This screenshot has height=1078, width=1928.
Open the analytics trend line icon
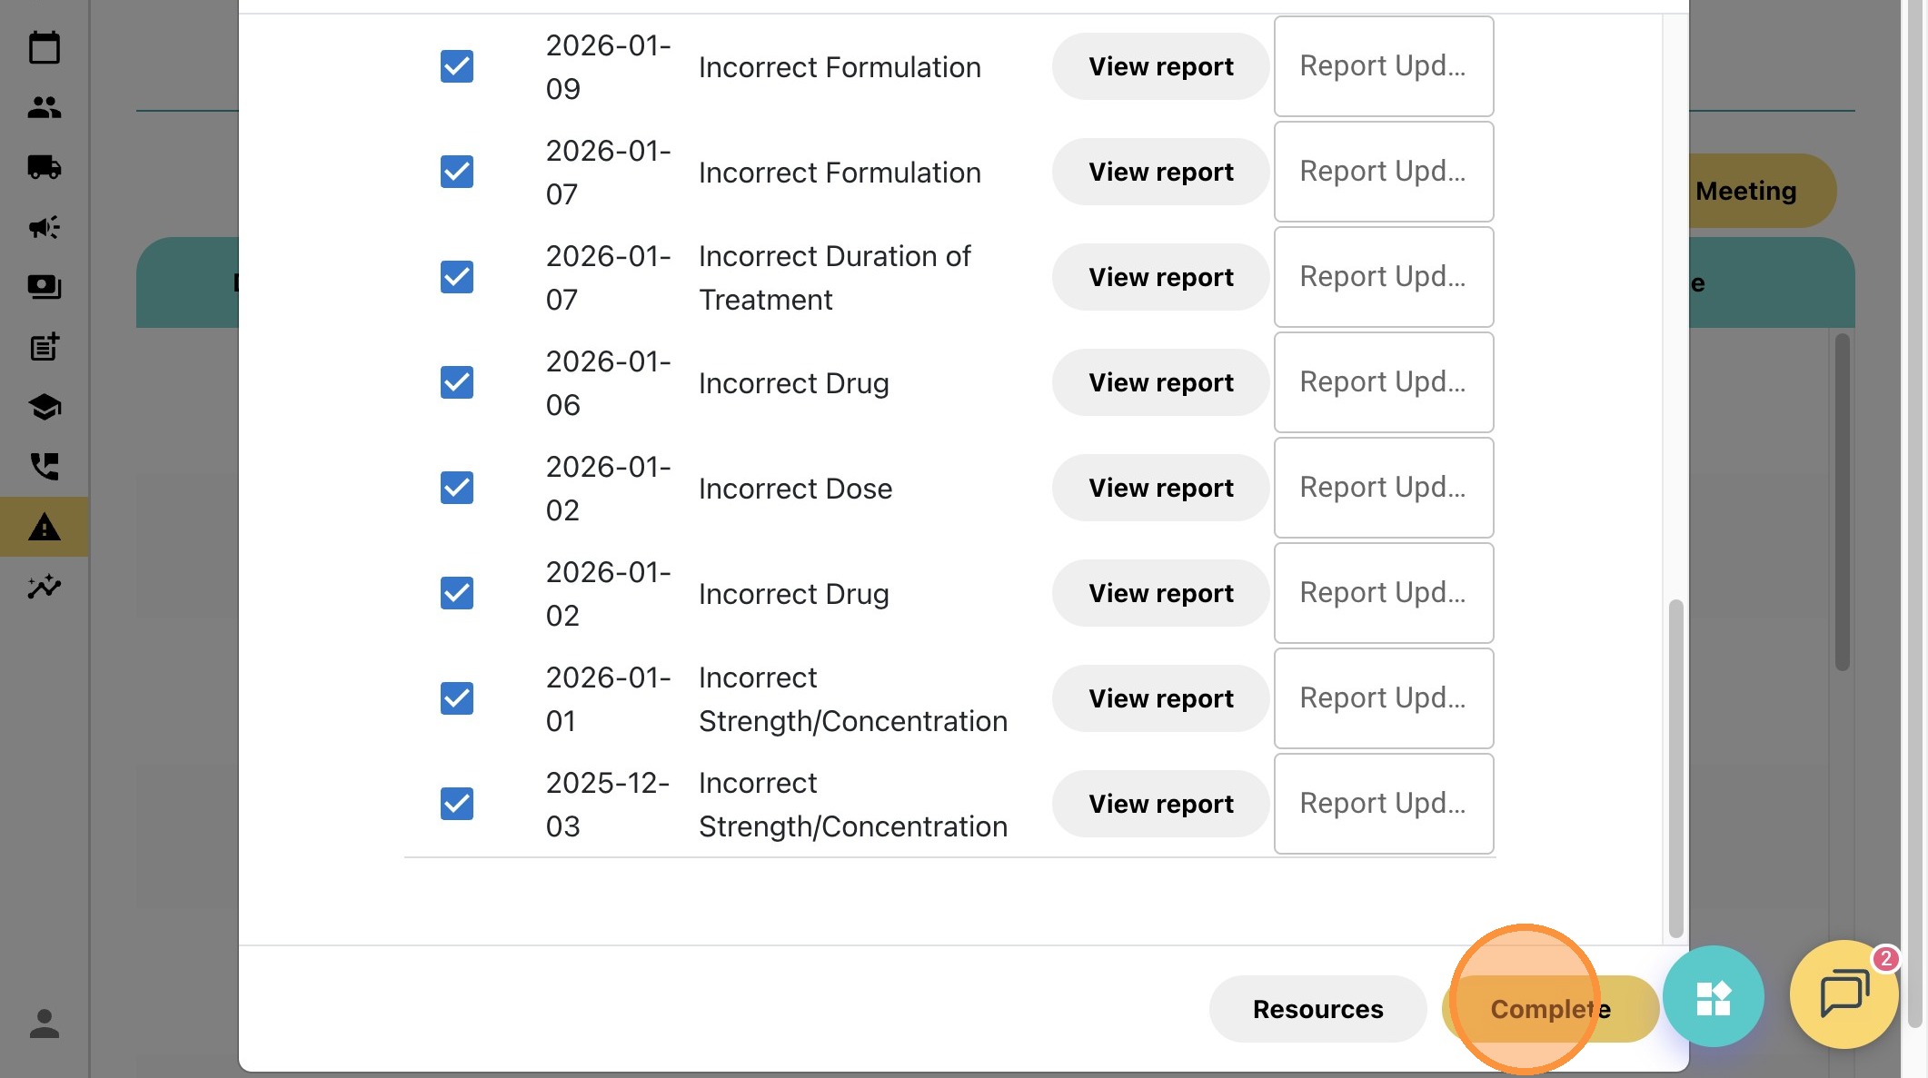tap(44, 587)
